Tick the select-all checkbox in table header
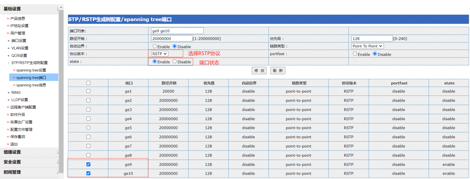The width and height of the screenshot is (470, 179). click(x=88, y=83)
